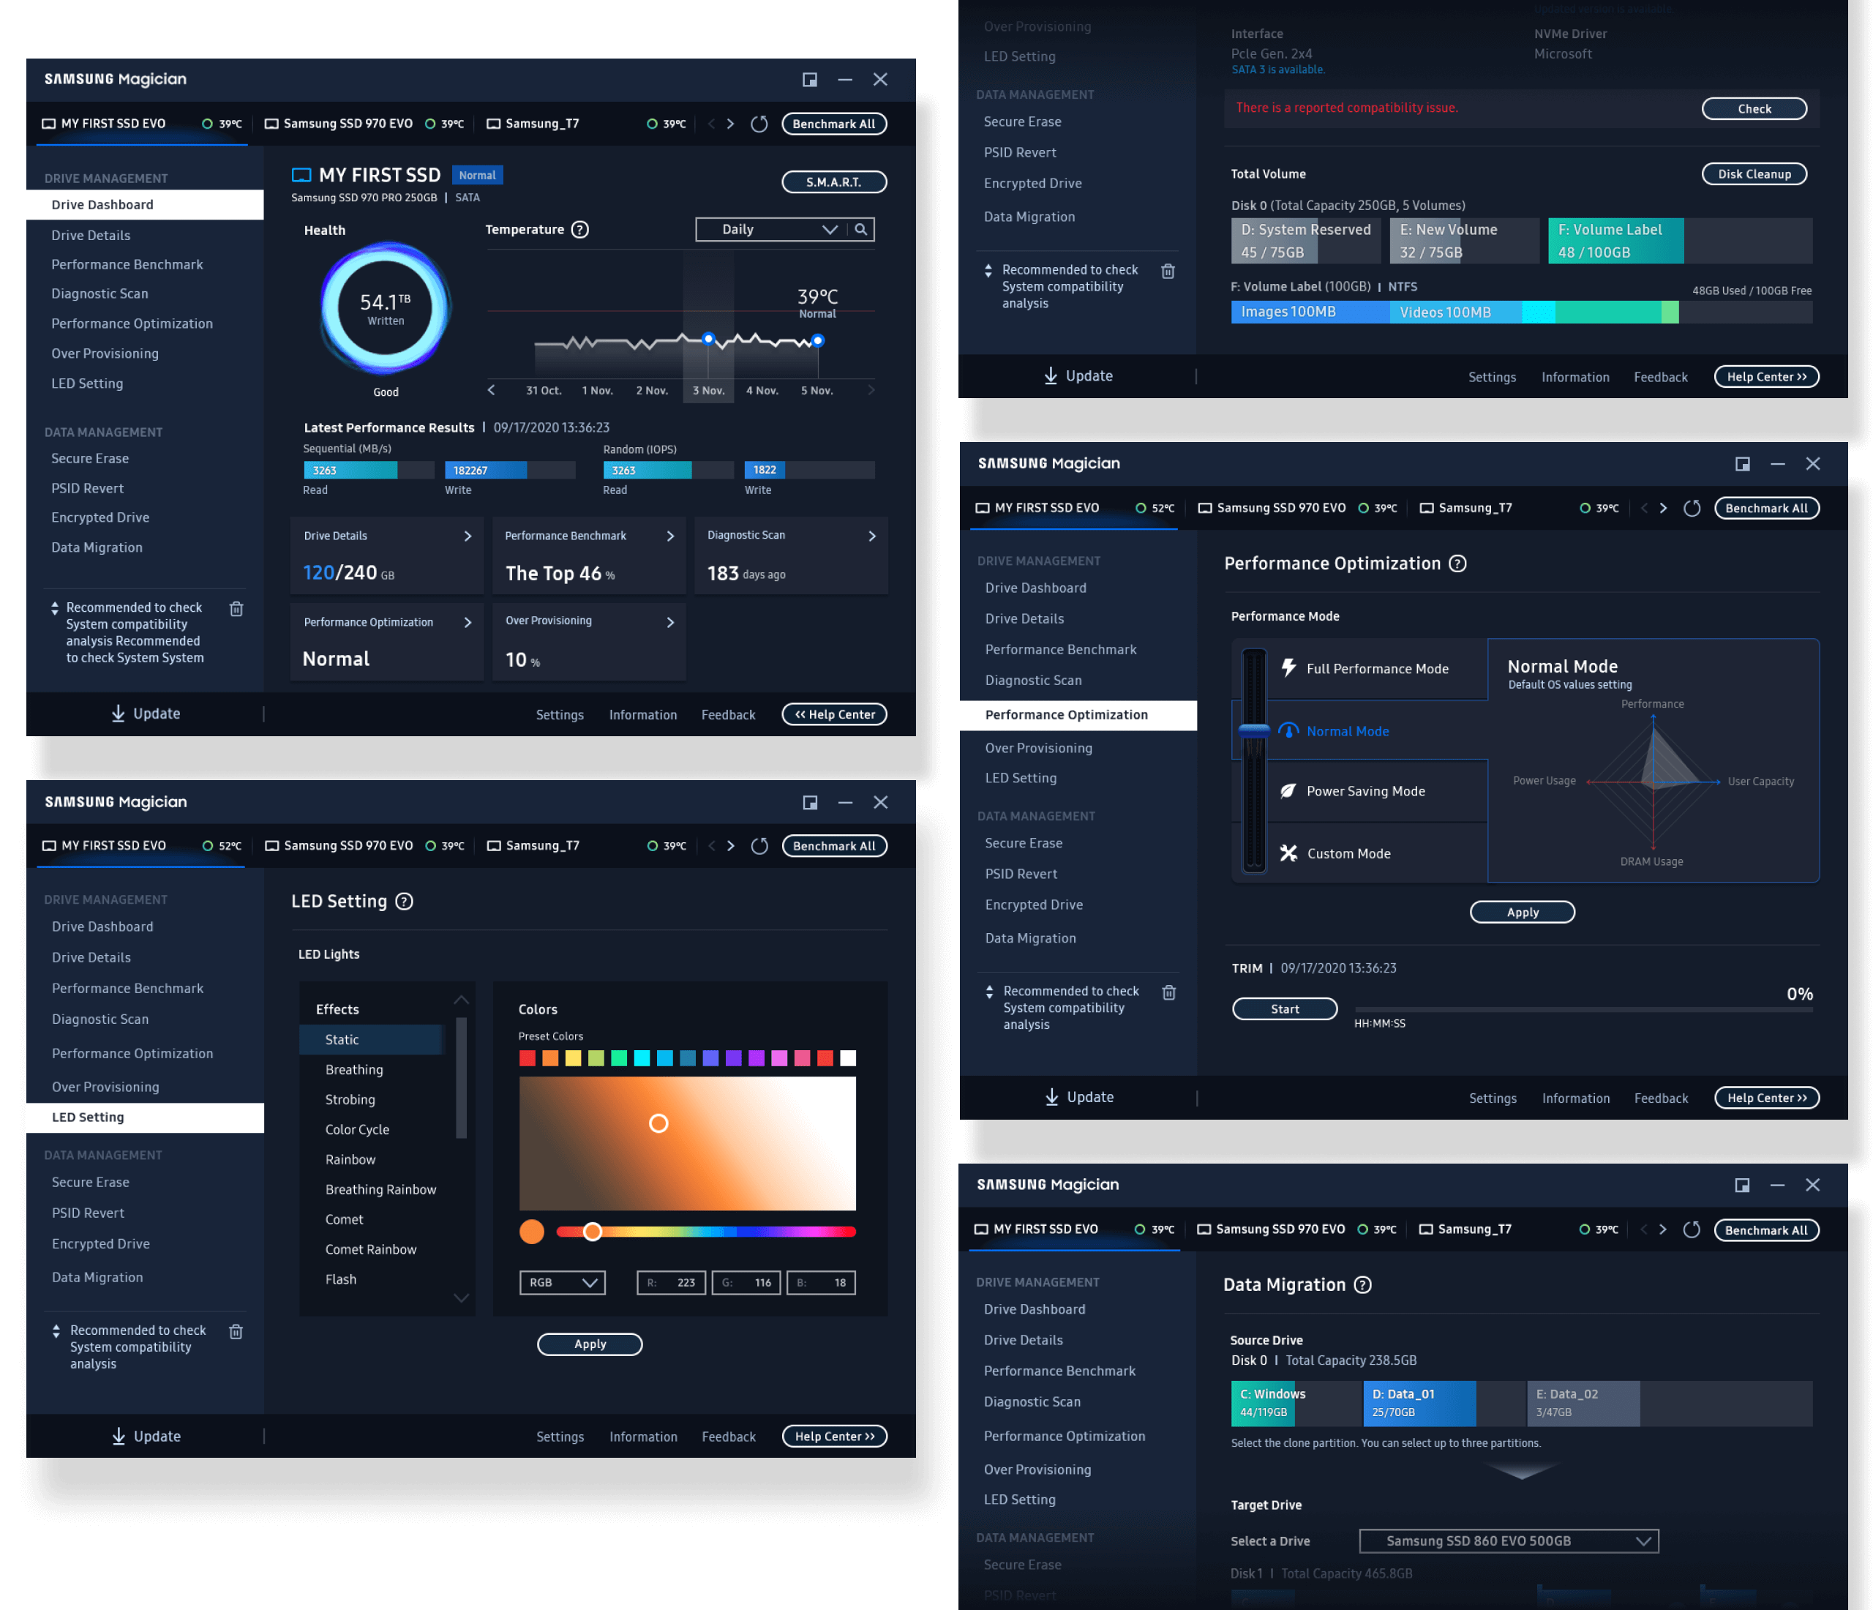Click the S.M.A.R.T. button
Viewport: 1873px width, 1610px height.
[x=833, y=181]
